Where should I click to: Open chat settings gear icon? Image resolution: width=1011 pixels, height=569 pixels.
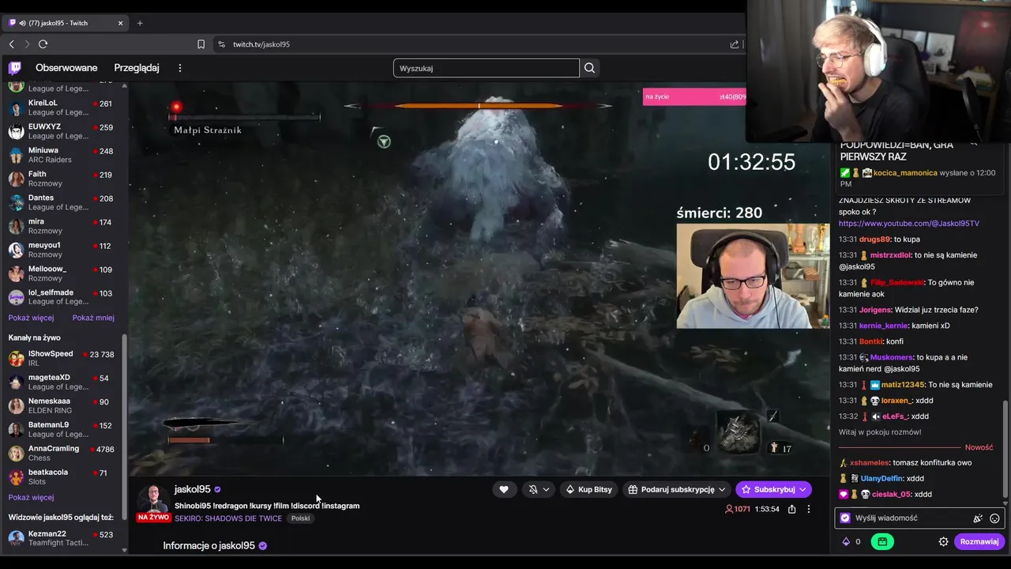(x=943, y=541)
